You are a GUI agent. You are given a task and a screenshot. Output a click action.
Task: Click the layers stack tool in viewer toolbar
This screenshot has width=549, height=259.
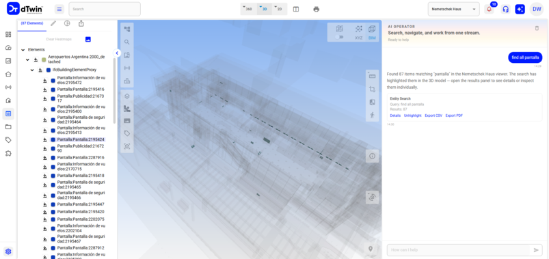point(126,96)
